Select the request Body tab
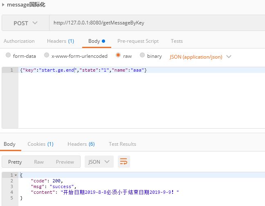 pos(97,41)
